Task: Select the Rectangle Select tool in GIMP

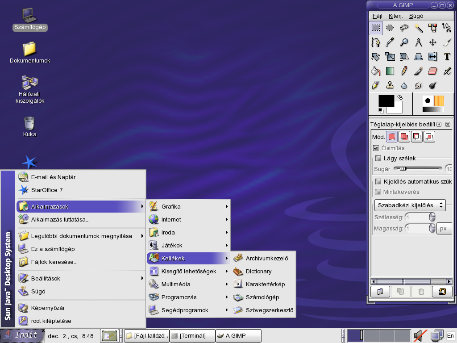Action: point(376,28)
